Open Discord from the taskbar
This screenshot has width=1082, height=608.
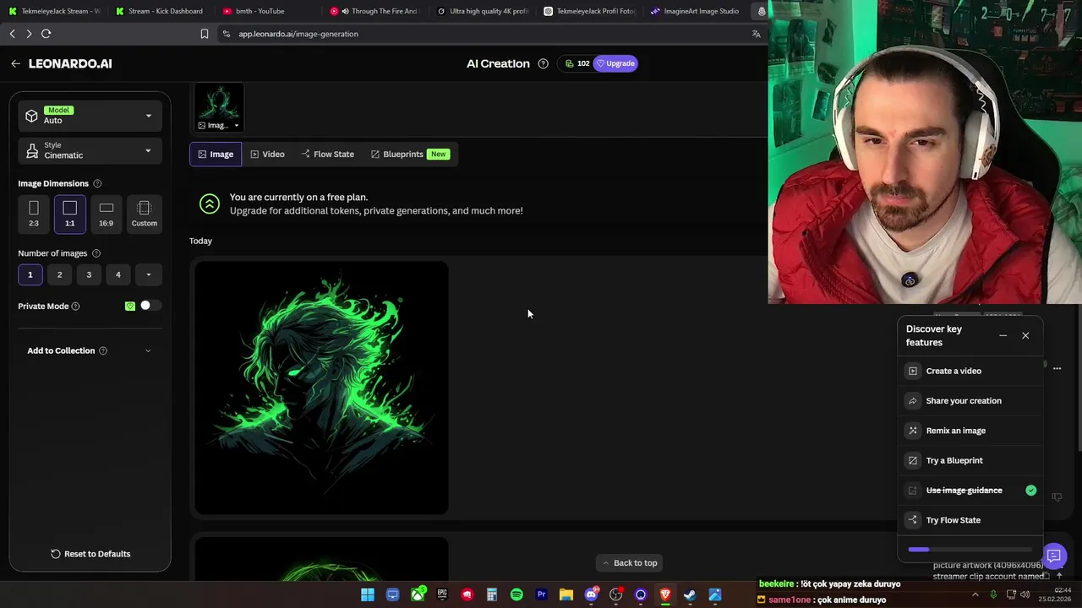point(591,595)
